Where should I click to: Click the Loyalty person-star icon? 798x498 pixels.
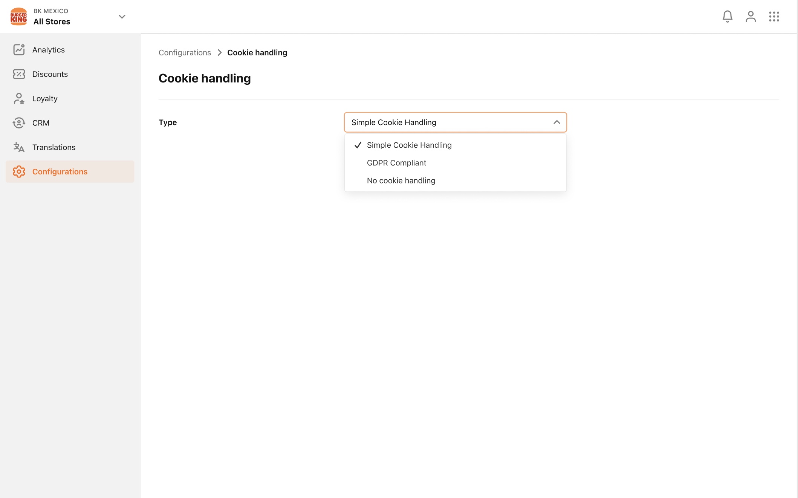pyautogui.click(x=19, y=99)
